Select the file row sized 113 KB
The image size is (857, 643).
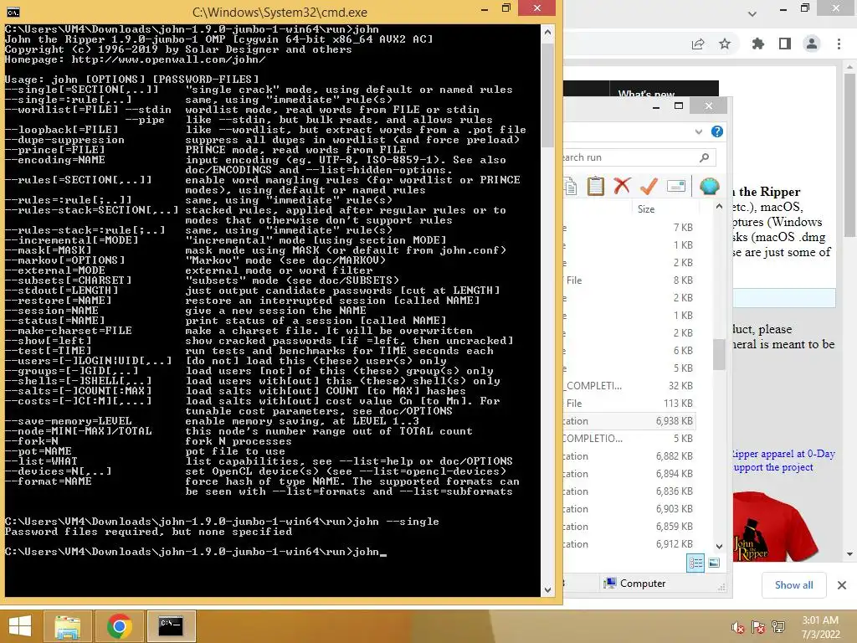pos(629,404)
